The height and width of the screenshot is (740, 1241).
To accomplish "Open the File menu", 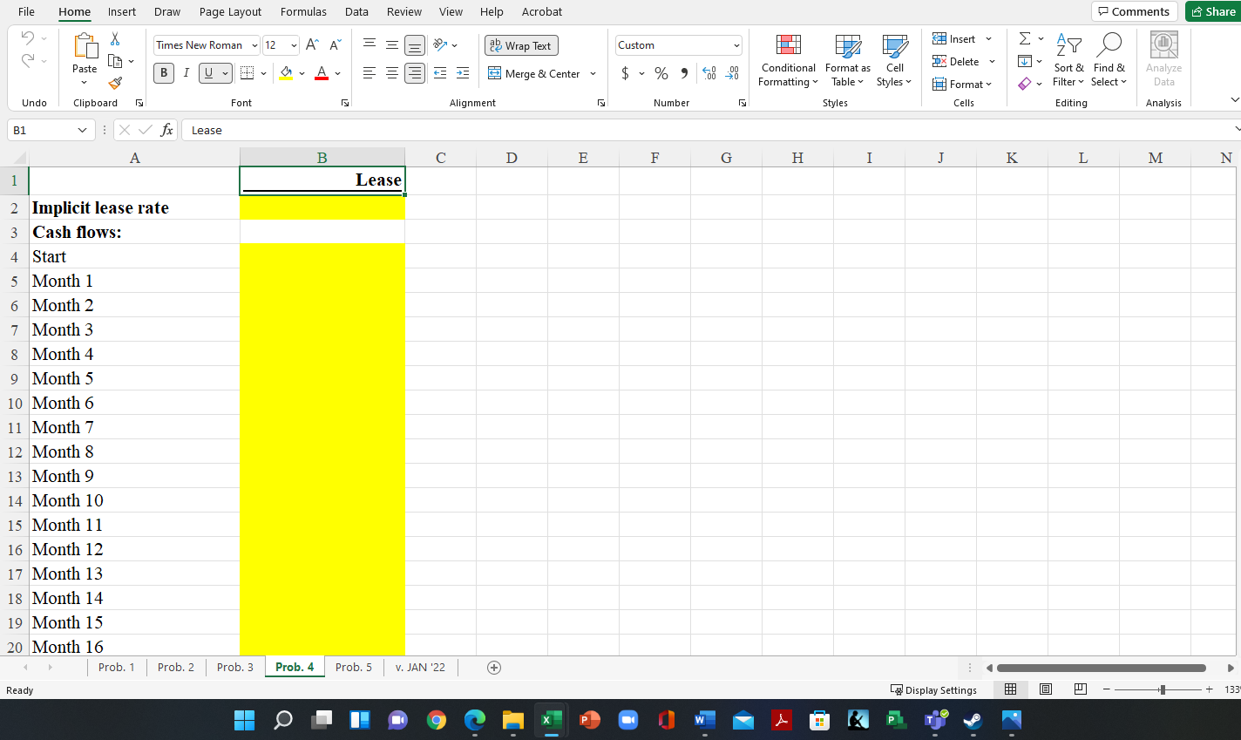I will tap(26, 11).
